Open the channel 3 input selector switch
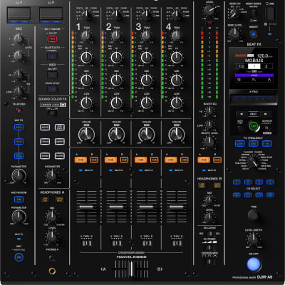The image size is (285, 285). pos(147,14)
